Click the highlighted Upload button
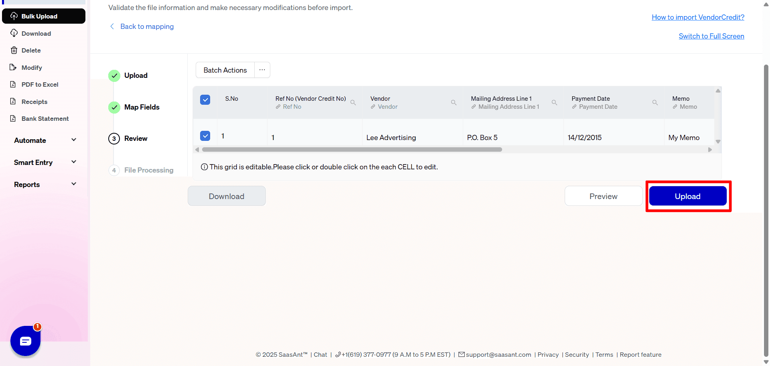The width and height of the screenshot is (770, 366). (687, 196)
